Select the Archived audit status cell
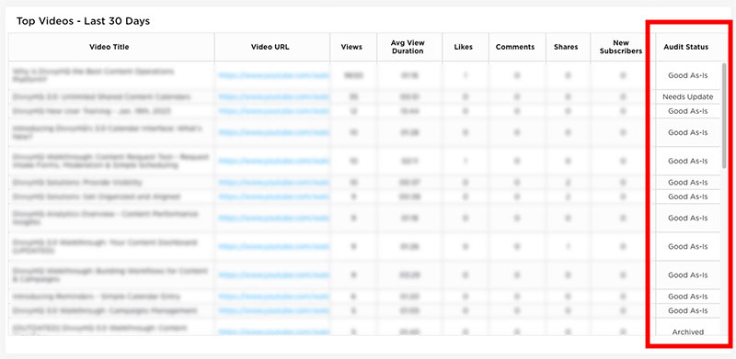 click(687, 331)
